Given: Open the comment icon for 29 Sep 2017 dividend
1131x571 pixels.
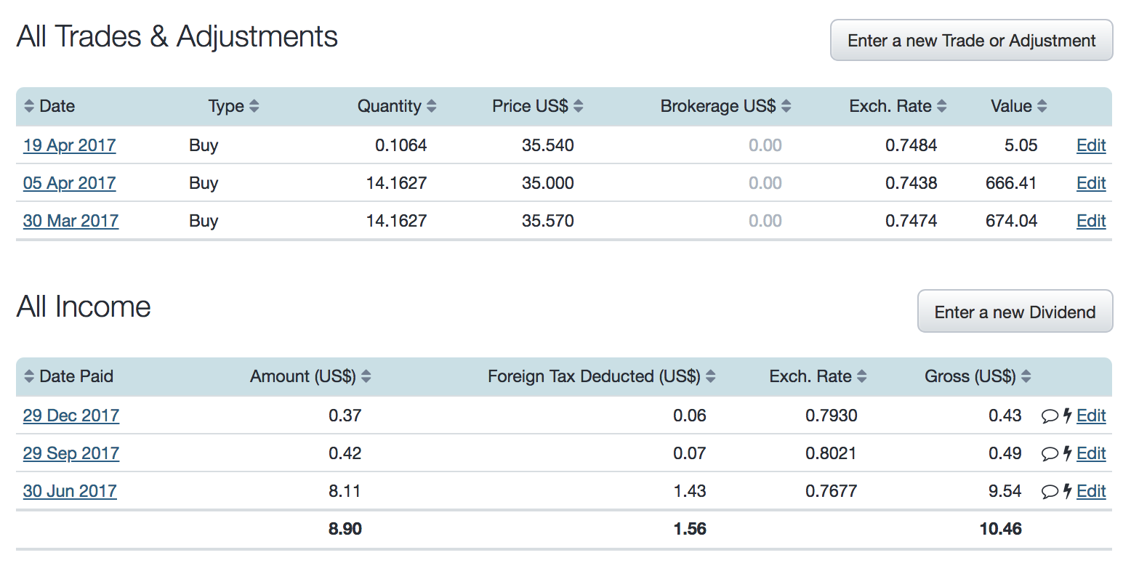Looking at the screenshot, I should pyautogui.click(x=1050, y=453).
